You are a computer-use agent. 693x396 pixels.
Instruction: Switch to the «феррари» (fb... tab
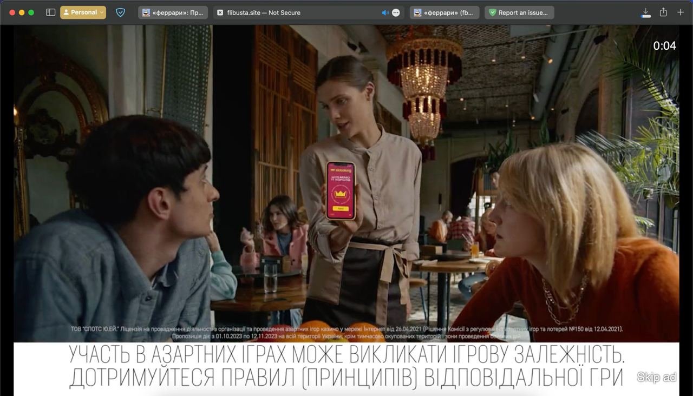click(x=444, y=12)
